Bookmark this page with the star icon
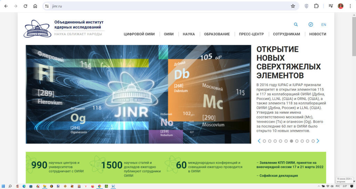This screenshot has height=189, width=356. [x=293, y=6]
